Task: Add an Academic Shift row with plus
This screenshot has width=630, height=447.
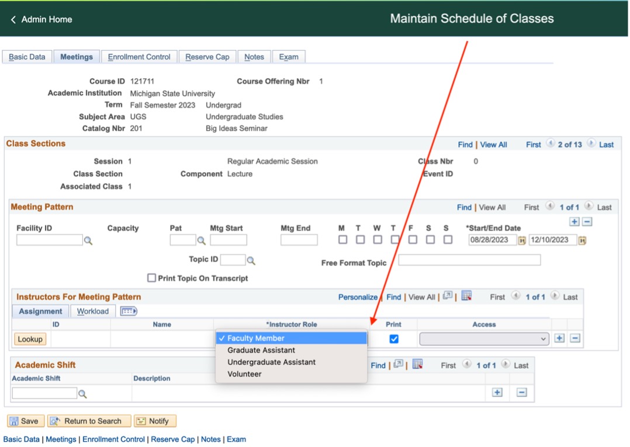Action: (x=497, y=392)
